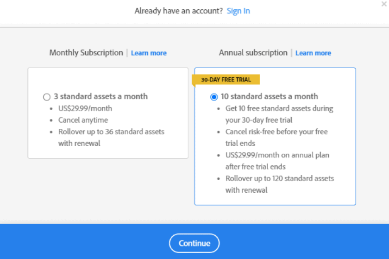
Task: Select the 3 standard assets radio button
Action: click(47, 97)
